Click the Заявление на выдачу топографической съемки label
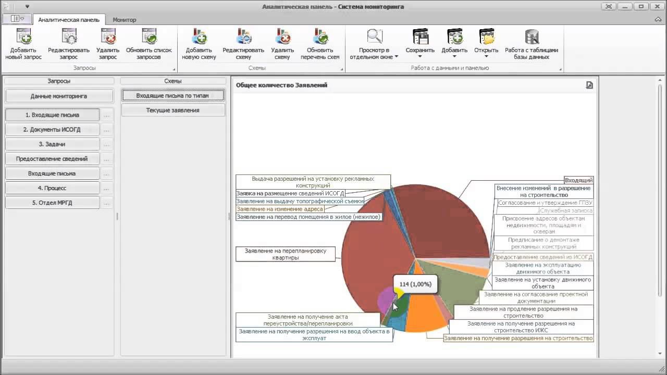 tap(300, 201)
